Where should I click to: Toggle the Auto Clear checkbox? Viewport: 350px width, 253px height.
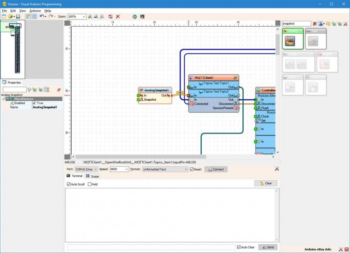point(239,247)
